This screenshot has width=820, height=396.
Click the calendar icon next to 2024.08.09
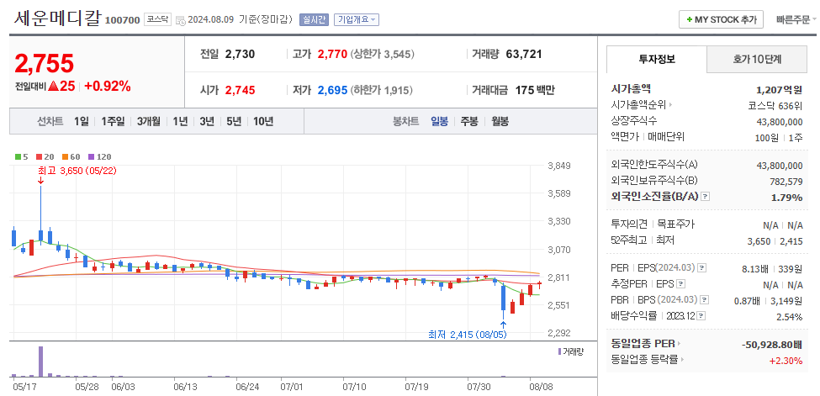tap(181, 20)
